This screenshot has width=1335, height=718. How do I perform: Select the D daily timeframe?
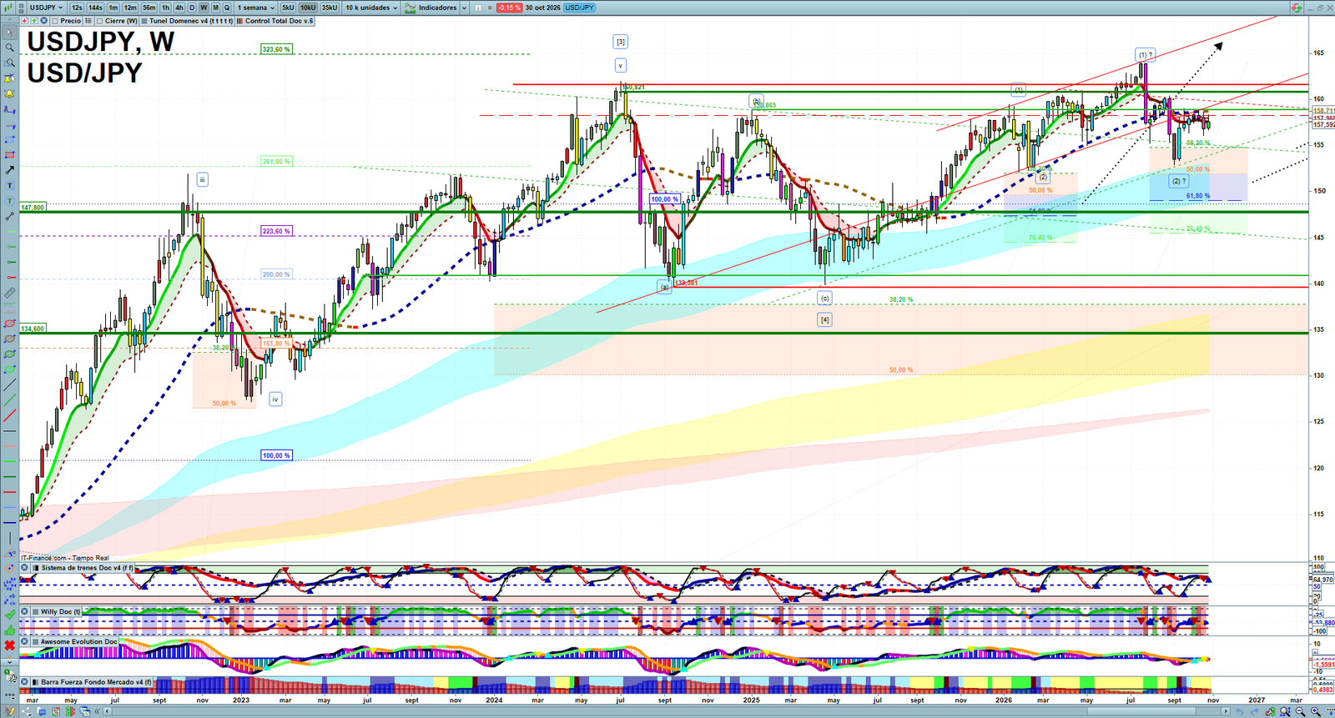tap(191, 8)
